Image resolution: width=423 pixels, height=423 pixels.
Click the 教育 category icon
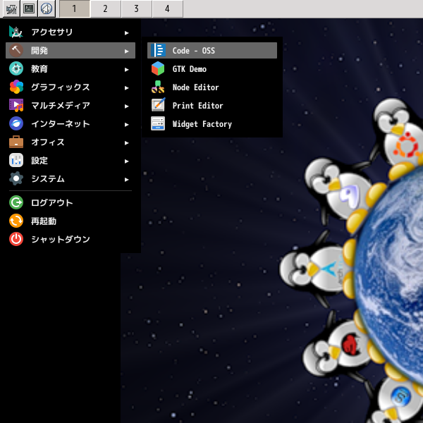16,69
